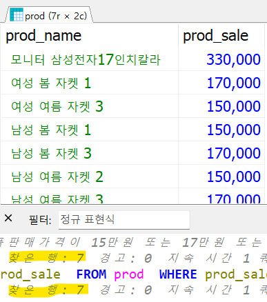This screenshot has height=302, width=267.
Task: Click the table icon on prod tab
Action: point(17,14)
